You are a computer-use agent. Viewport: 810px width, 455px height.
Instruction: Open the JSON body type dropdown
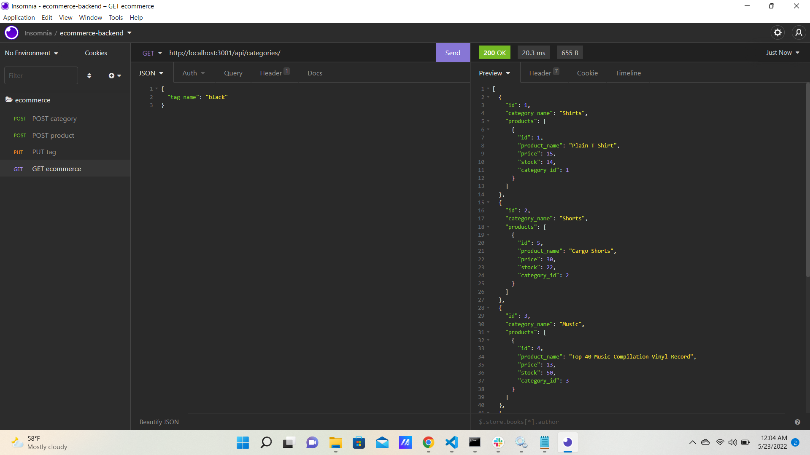[151, 73]
